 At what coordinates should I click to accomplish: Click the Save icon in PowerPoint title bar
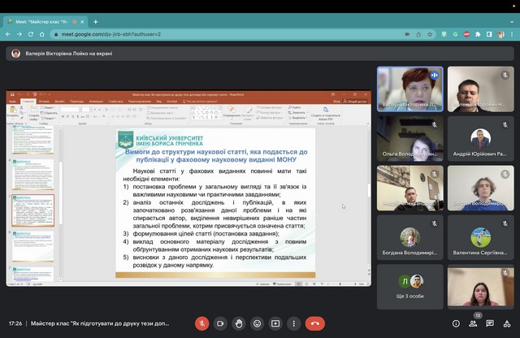12,94
